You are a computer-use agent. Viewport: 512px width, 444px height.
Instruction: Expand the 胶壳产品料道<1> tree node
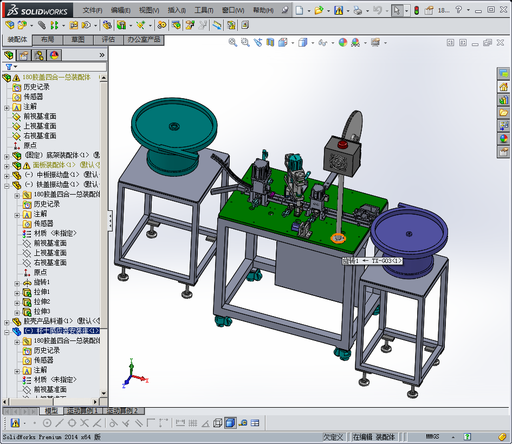pos(7,323)
